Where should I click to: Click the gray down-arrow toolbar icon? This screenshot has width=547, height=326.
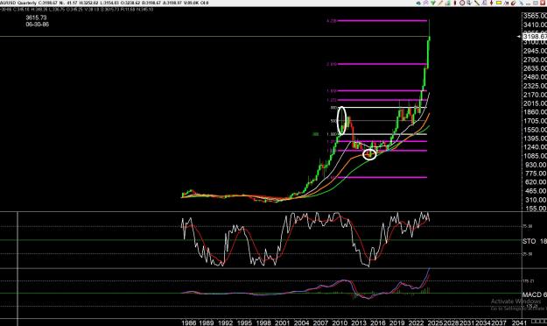pos(469,3)
